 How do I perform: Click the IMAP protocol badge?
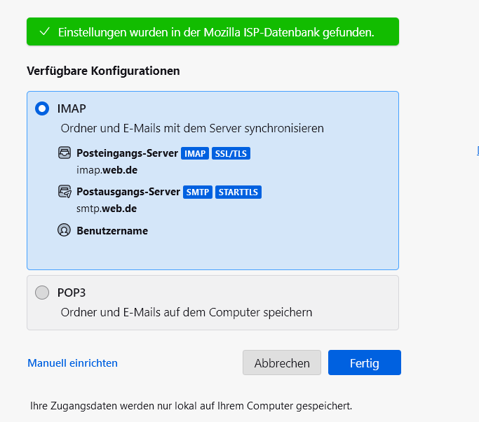(195, 153)
